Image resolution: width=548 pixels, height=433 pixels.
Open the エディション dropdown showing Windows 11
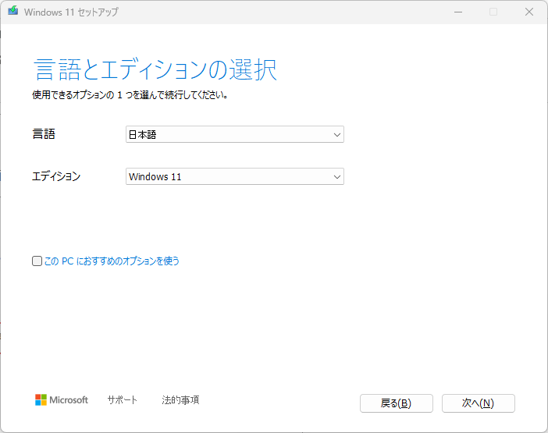(x=234, y=176)
